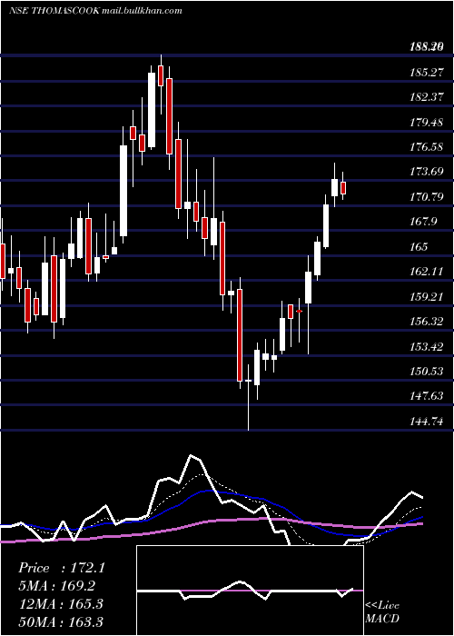Click the 165 price axis label
The height and width of the screenshot is (636, 454).
(x=419, y=246)
